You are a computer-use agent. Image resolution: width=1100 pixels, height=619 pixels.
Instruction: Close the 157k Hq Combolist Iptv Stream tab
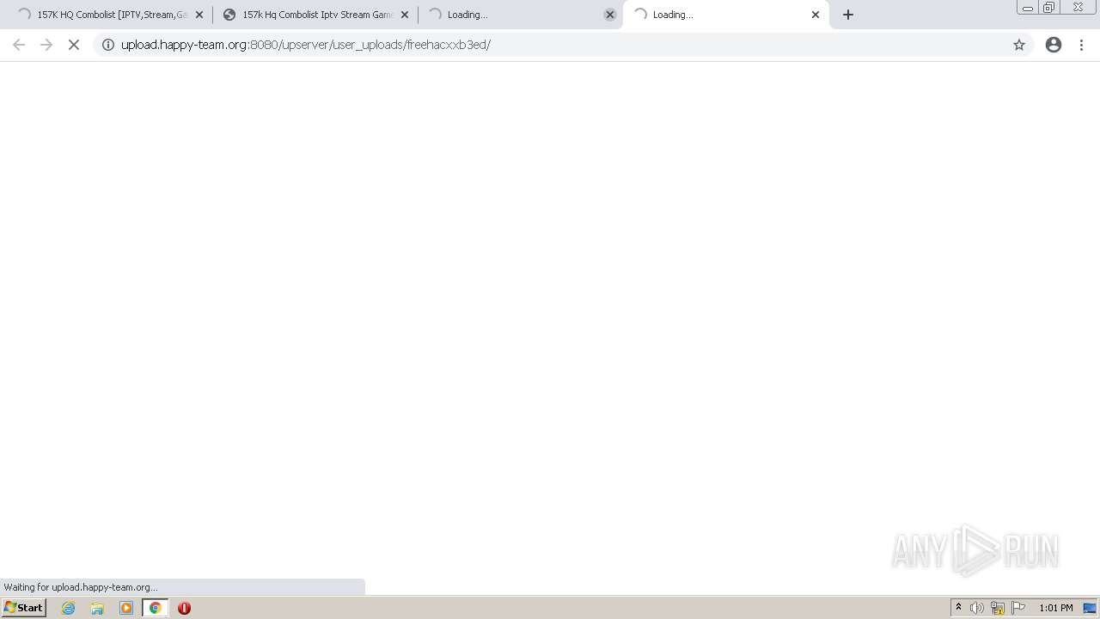pos(405,15)
